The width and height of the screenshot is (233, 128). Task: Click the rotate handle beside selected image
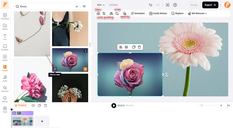167,74
